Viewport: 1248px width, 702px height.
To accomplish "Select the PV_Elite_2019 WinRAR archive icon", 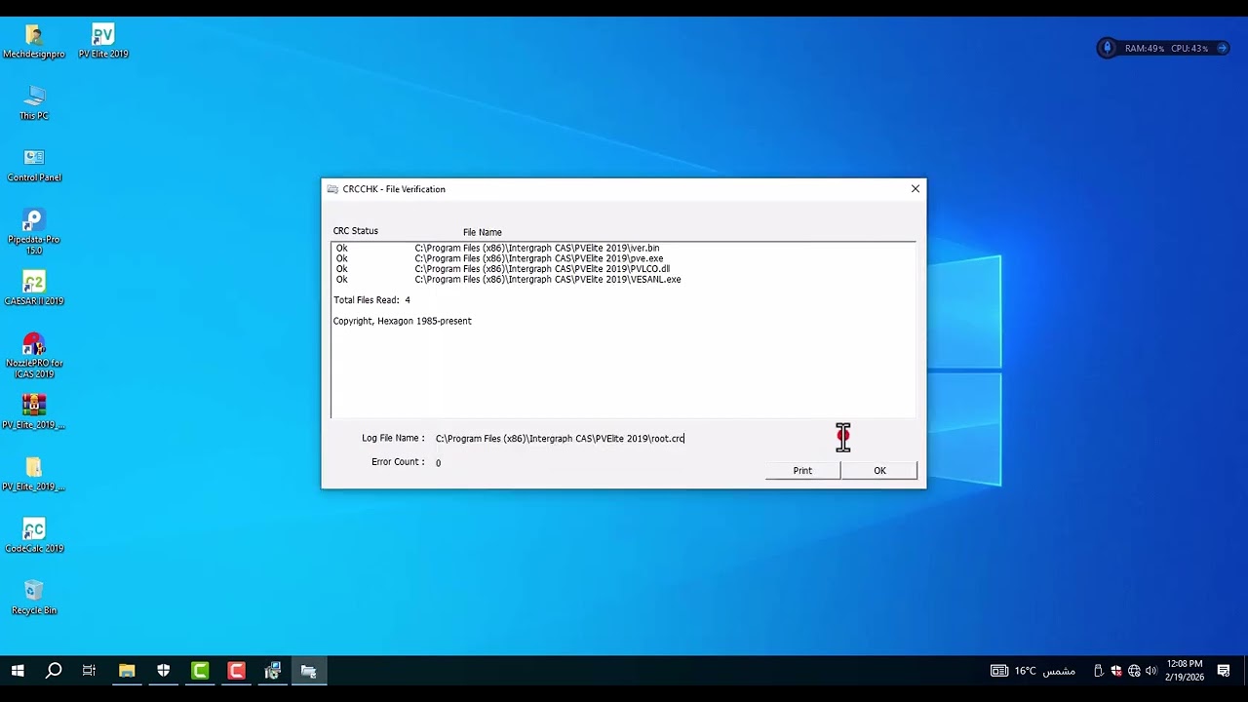I will click(34, 412).
